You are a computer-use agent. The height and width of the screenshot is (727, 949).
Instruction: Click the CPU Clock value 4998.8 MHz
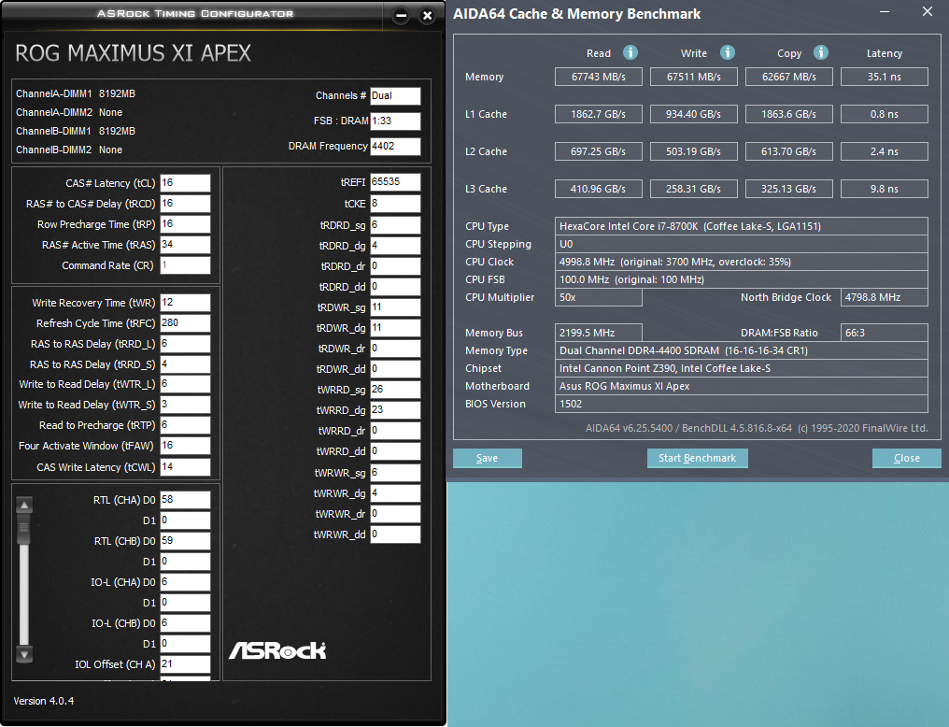tap(742, 262)
